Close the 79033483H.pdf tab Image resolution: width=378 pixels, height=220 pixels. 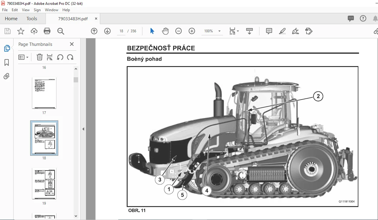coord(96,19)
